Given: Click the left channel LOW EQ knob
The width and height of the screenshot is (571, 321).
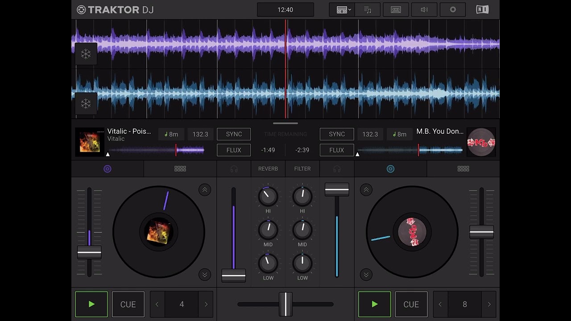Looking at the screenshot, I should (268, 263).
